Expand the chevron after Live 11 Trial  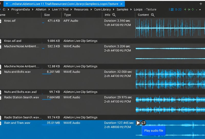click(71, 9)
